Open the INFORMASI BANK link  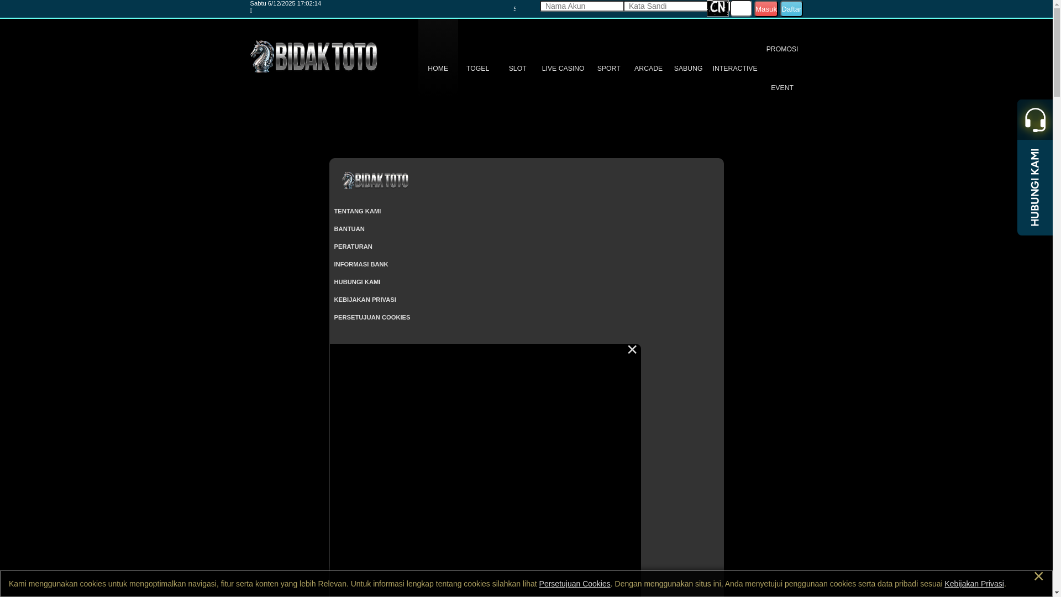tap(361, 264)
